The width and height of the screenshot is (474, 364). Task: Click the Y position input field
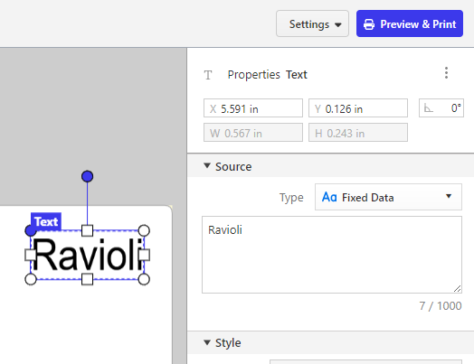(358, 108)
